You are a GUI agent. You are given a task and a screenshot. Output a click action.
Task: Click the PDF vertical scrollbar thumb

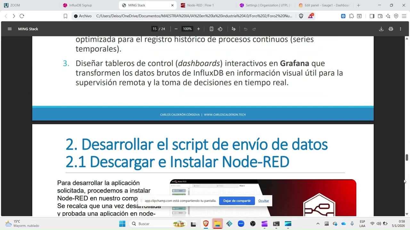407,158
